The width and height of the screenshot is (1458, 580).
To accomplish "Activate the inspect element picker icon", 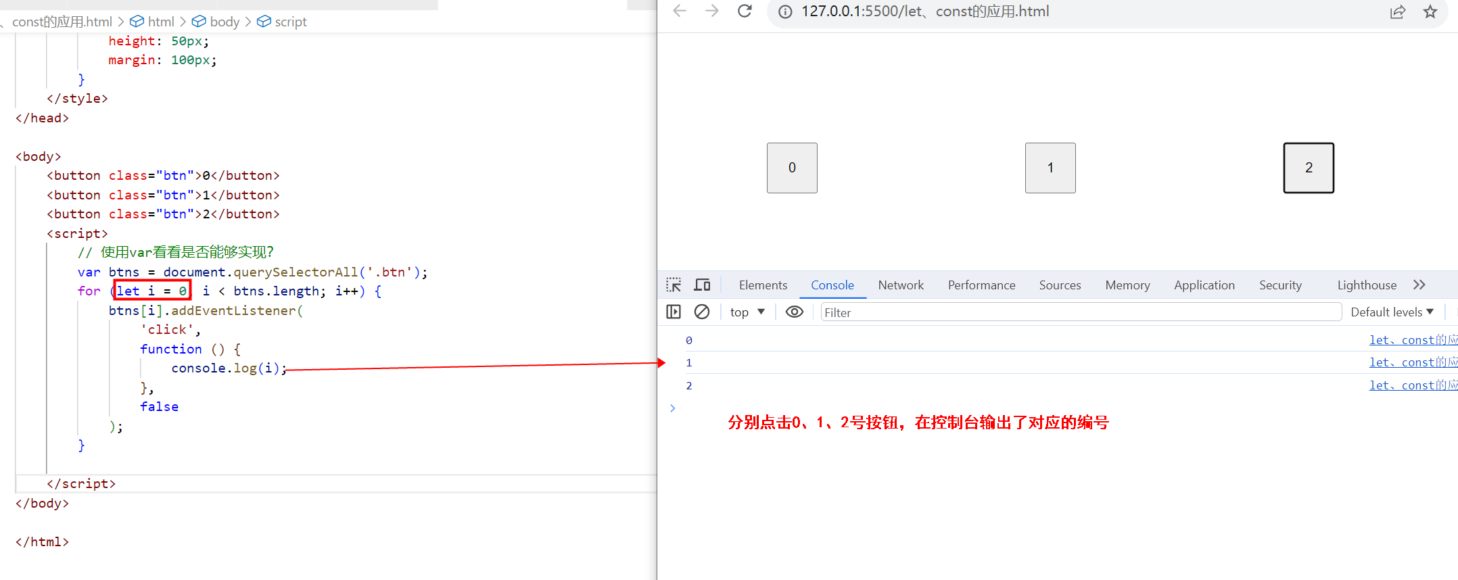I will [x=674, y=285].
